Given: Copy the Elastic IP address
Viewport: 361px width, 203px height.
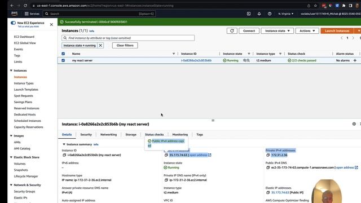Looking at the screenshot, I should (268, 192).
